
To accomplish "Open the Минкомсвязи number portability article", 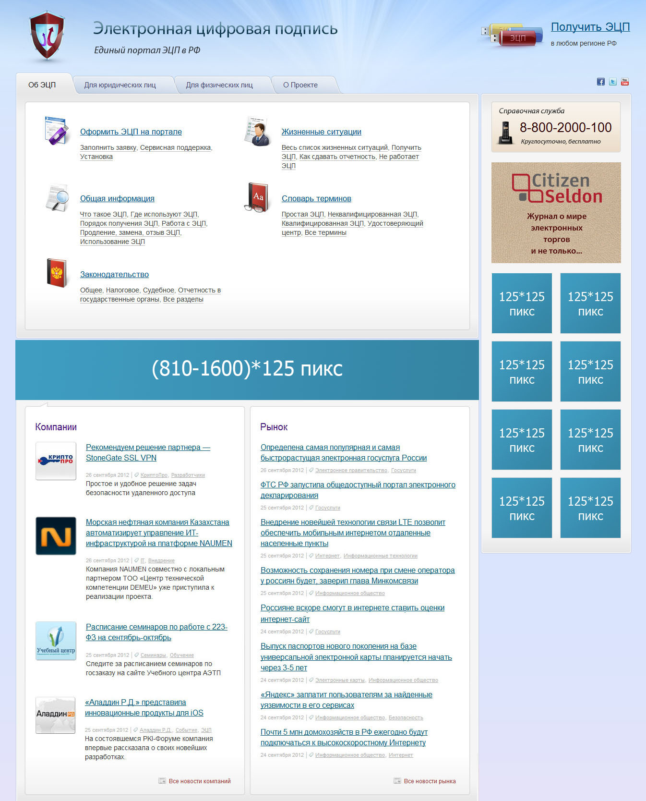I will (x=358, y=575).
